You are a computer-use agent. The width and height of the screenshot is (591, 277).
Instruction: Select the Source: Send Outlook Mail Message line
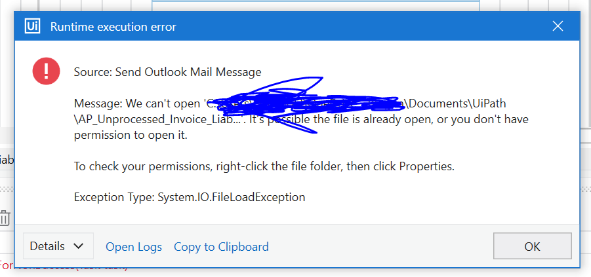click(x=167, y=72)
